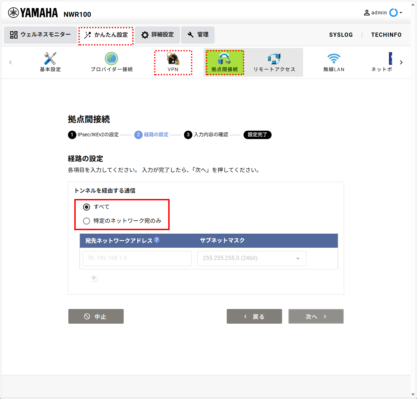The width and height of the screenshot is (417, 399).
Task: Move the icon carousel back with the left chevron
Action: click(x=11, y=62)
